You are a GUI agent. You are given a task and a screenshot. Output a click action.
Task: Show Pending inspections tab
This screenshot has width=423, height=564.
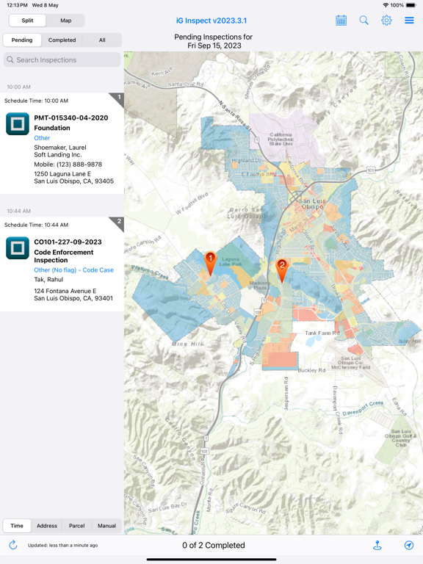(22, 40)
